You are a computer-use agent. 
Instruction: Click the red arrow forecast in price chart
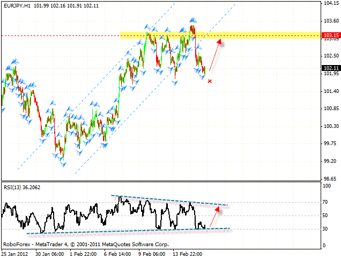[x=216, y=55]
